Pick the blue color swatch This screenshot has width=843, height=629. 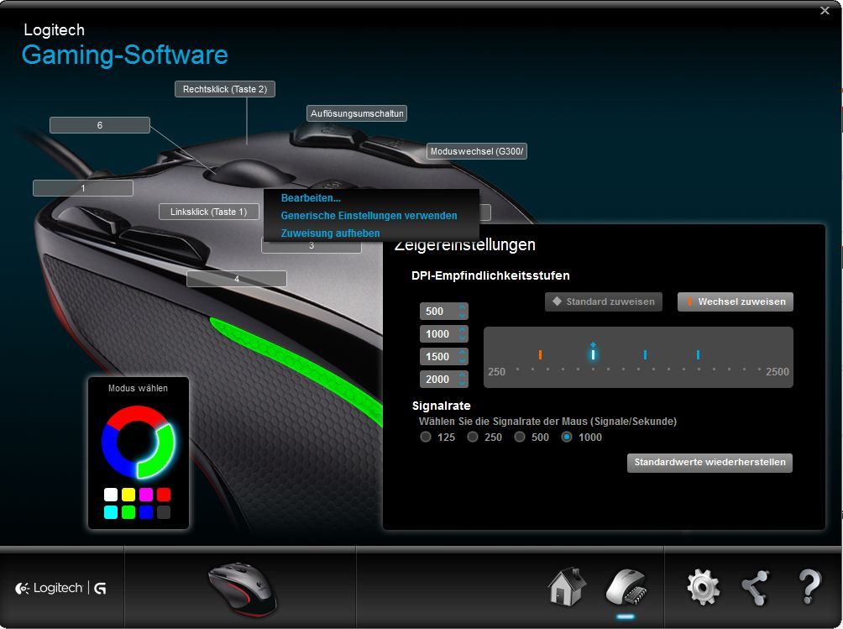coord(146,512)
